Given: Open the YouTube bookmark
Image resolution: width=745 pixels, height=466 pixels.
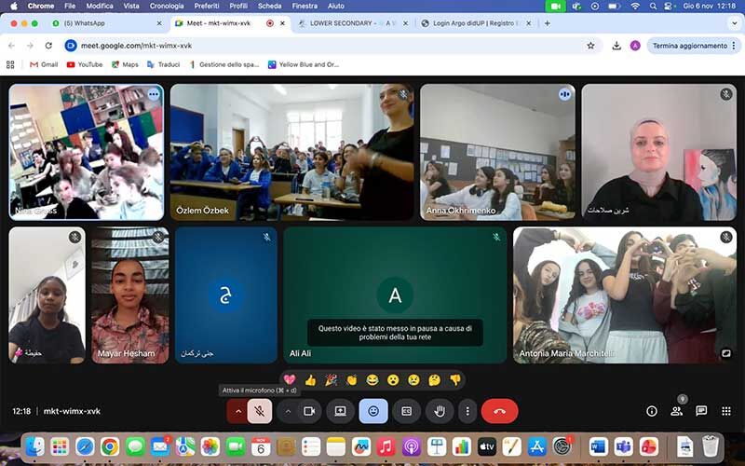Looking at the screenshot, I should [x=85, y=64].
